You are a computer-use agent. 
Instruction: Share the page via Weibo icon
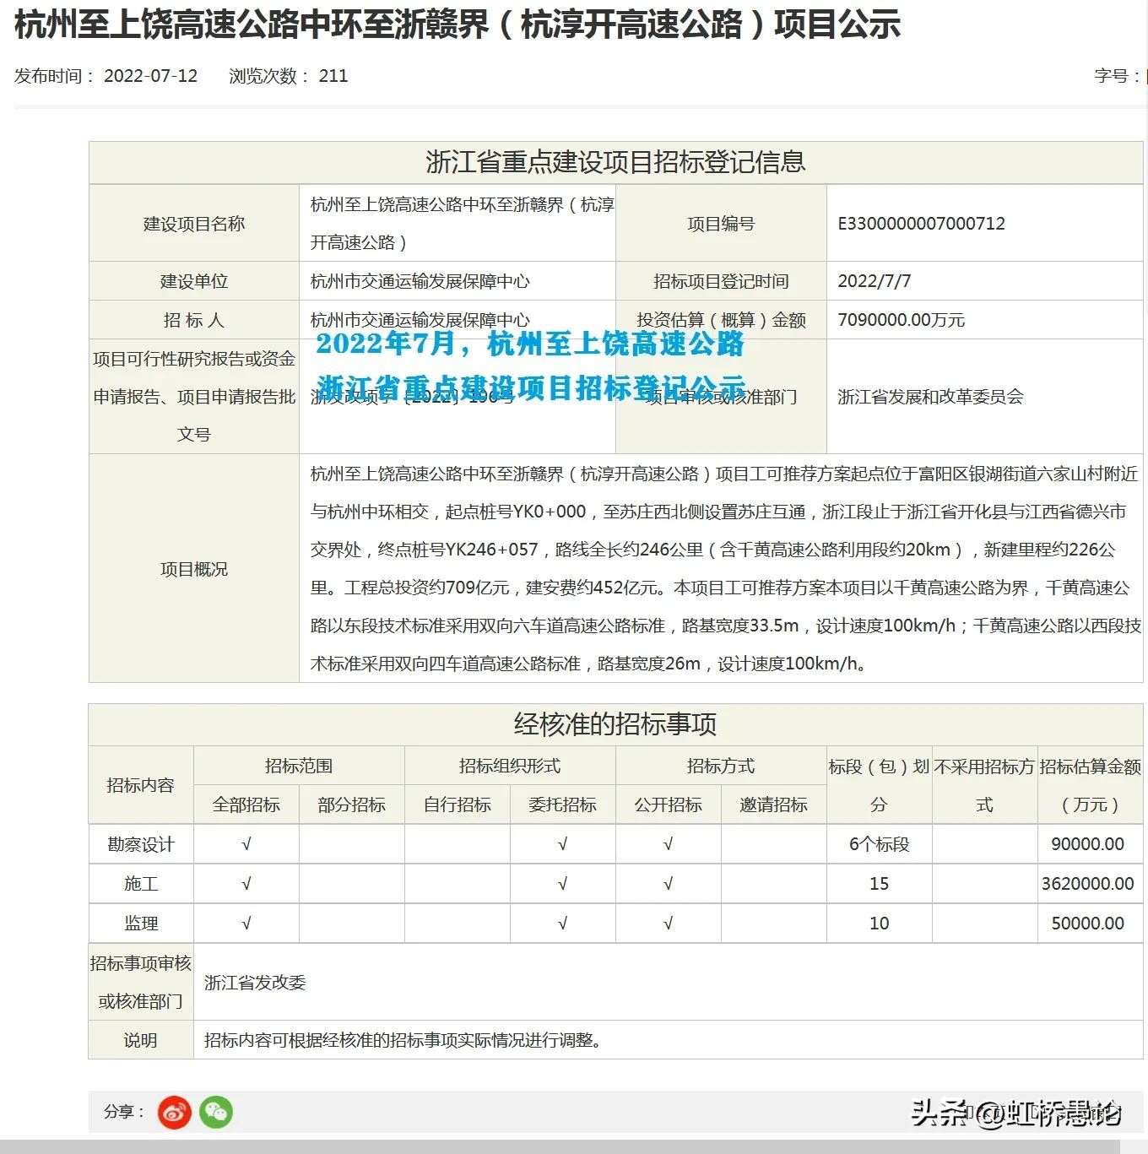click(x=175, y=1112)
